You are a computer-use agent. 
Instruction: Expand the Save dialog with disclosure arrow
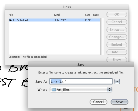[117, 81]
